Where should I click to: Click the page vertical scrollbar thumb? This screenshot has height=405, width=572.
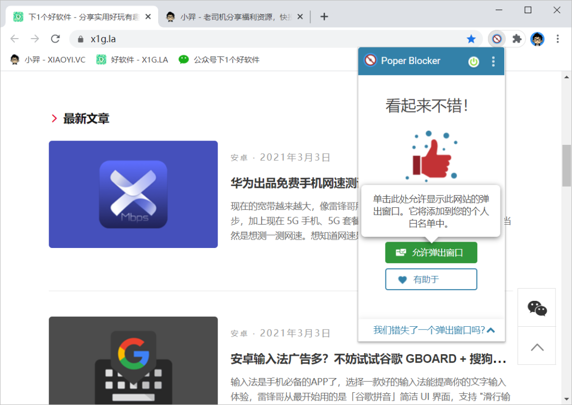(566, 165)
